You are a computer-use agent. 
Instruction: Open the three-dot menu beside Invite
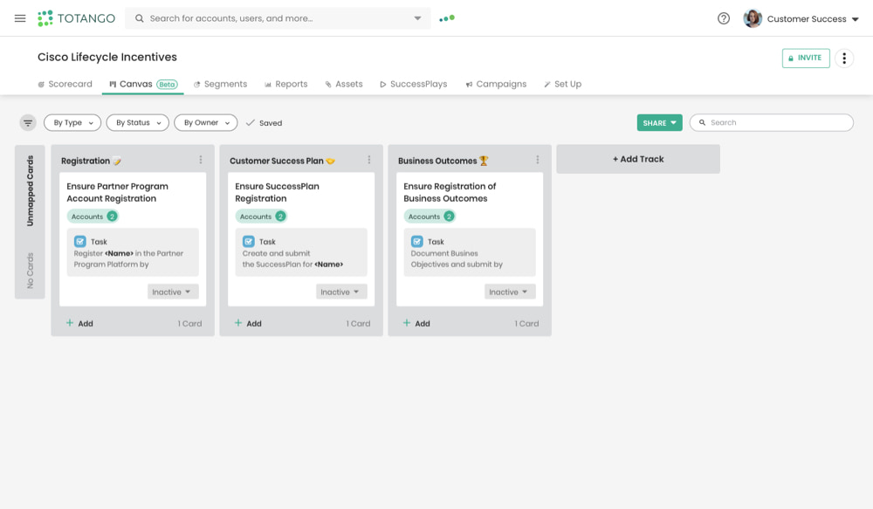coord(844,58)
